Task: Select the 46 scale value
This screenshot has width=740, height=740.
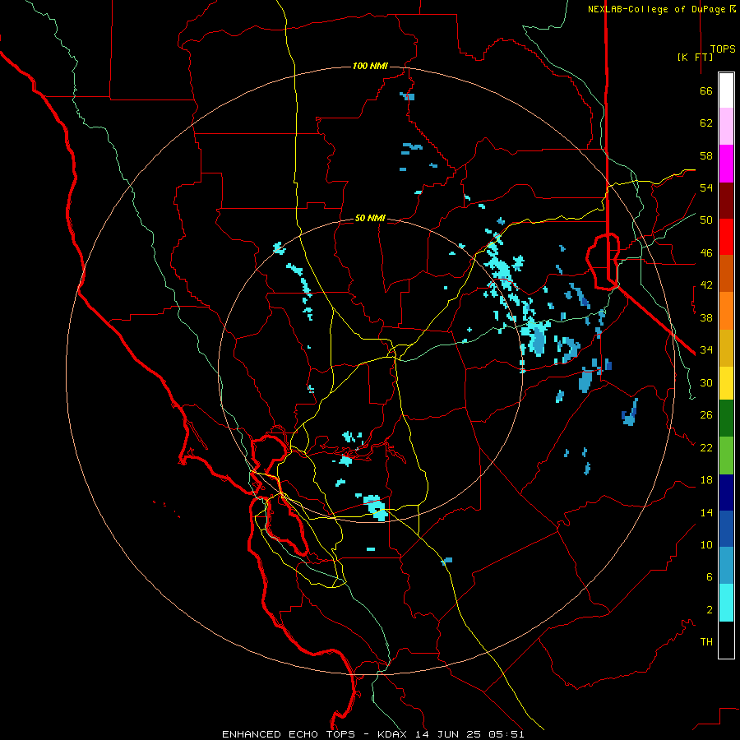Action: [706, 253]
